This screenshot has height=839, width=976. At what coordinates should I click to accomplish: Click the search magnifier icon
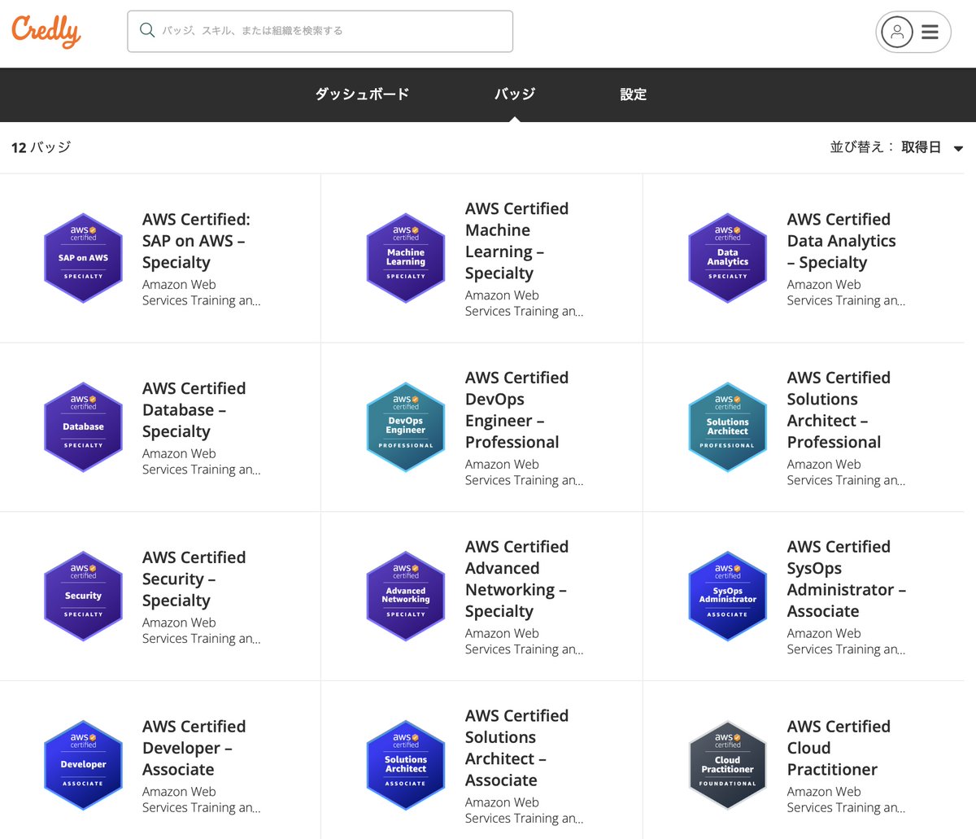[x=147, y=30]
